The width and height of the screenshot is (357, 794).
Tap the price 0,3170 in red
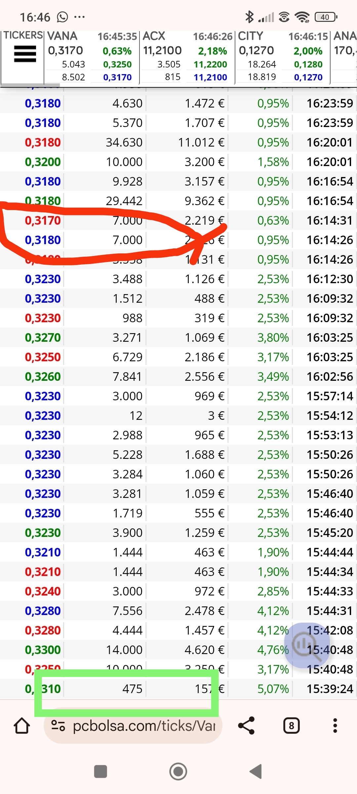tap(43, 220)
